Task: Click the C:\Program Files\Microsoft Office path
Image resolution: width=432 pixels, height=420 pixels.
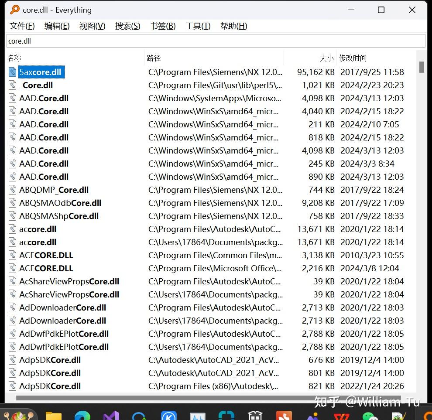Action: 215,269
